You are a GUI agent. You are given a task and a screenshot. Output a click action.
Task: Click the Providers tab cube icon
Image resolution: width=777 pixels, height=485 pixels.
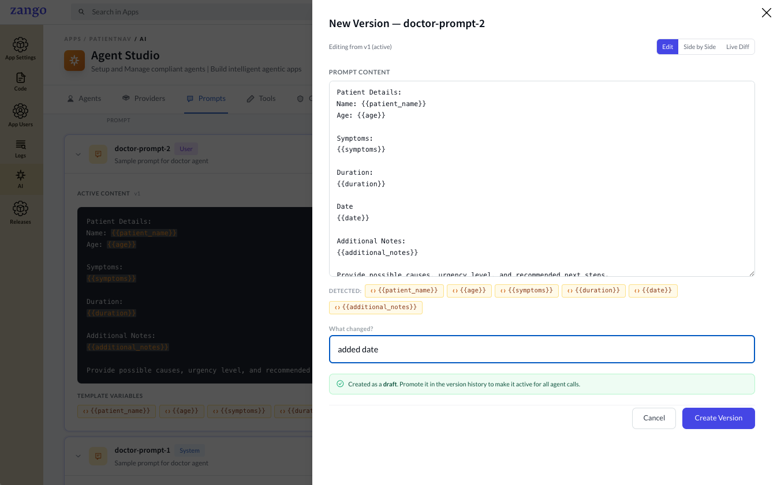pyautogui.click(x=125, y=99)
